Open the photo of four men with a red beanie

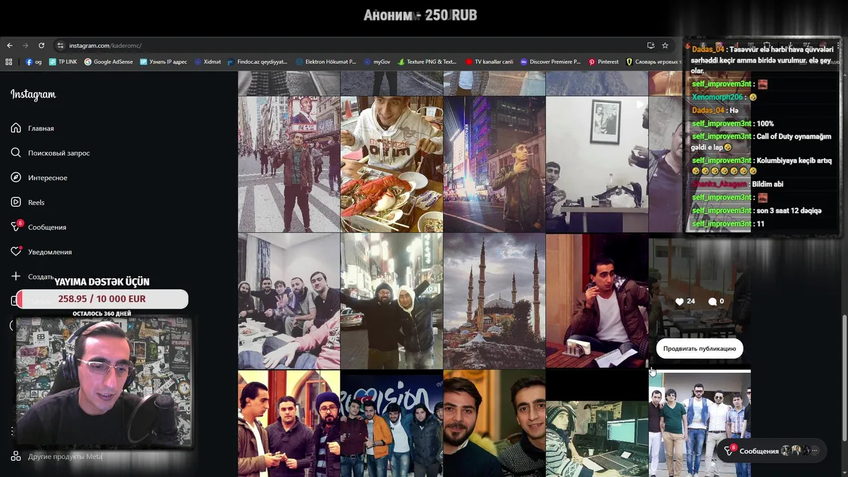[x=289, y=423]
